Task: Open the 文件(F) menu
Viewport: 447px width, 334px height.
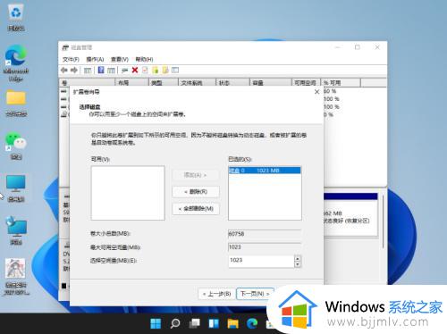Action: 71,59
